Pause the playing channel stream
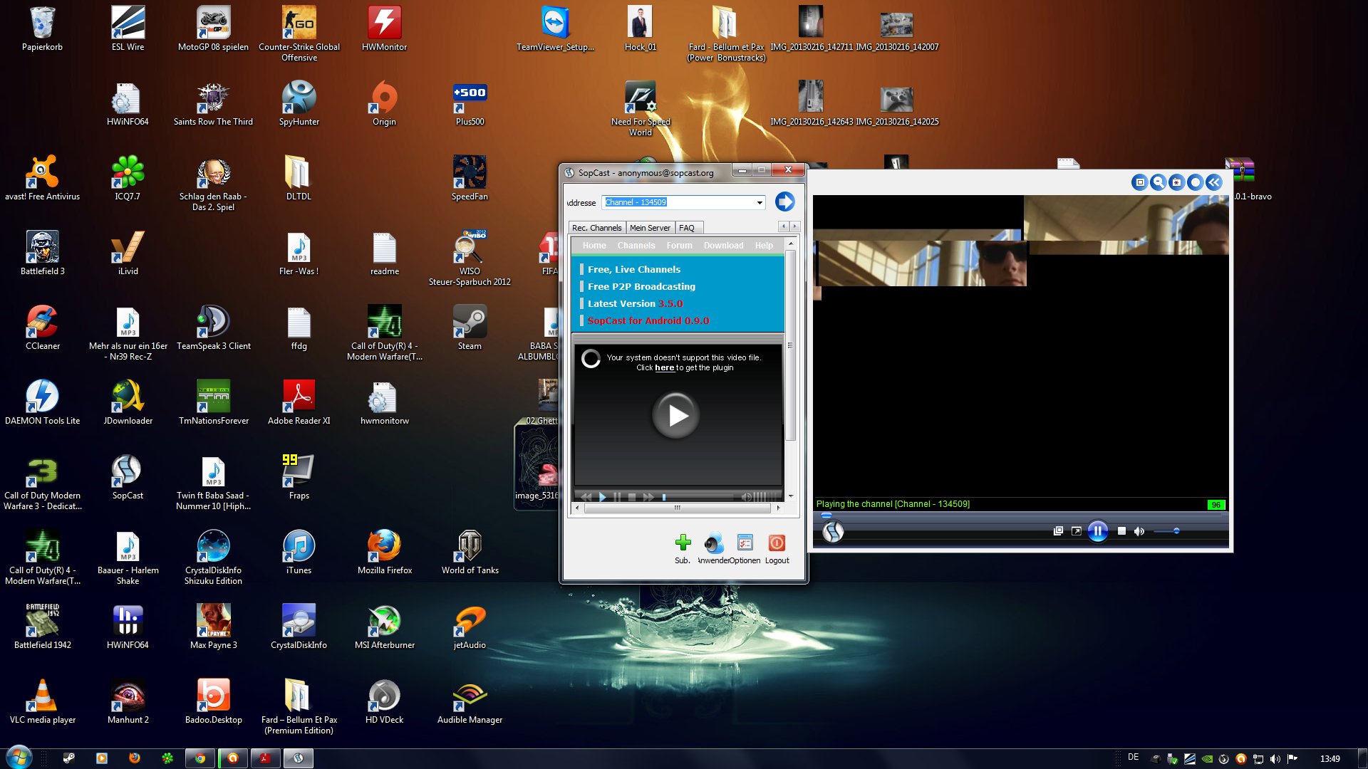This screenshot has width=1368, height=769. pos(1097,531)
